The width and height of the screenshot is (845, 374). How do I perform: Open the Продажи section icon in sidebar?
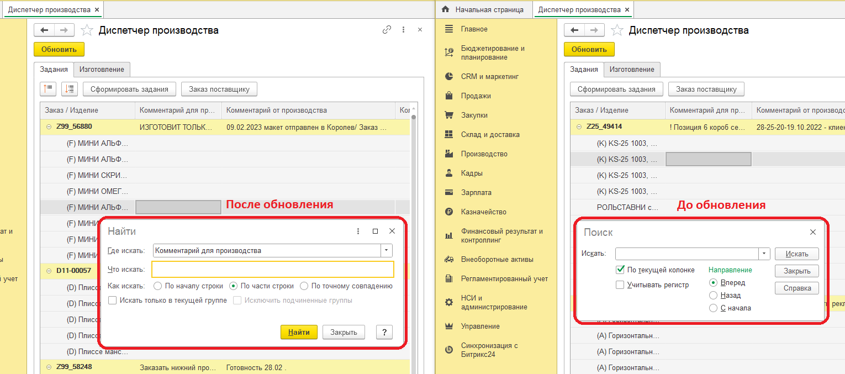tap(449, 96)
